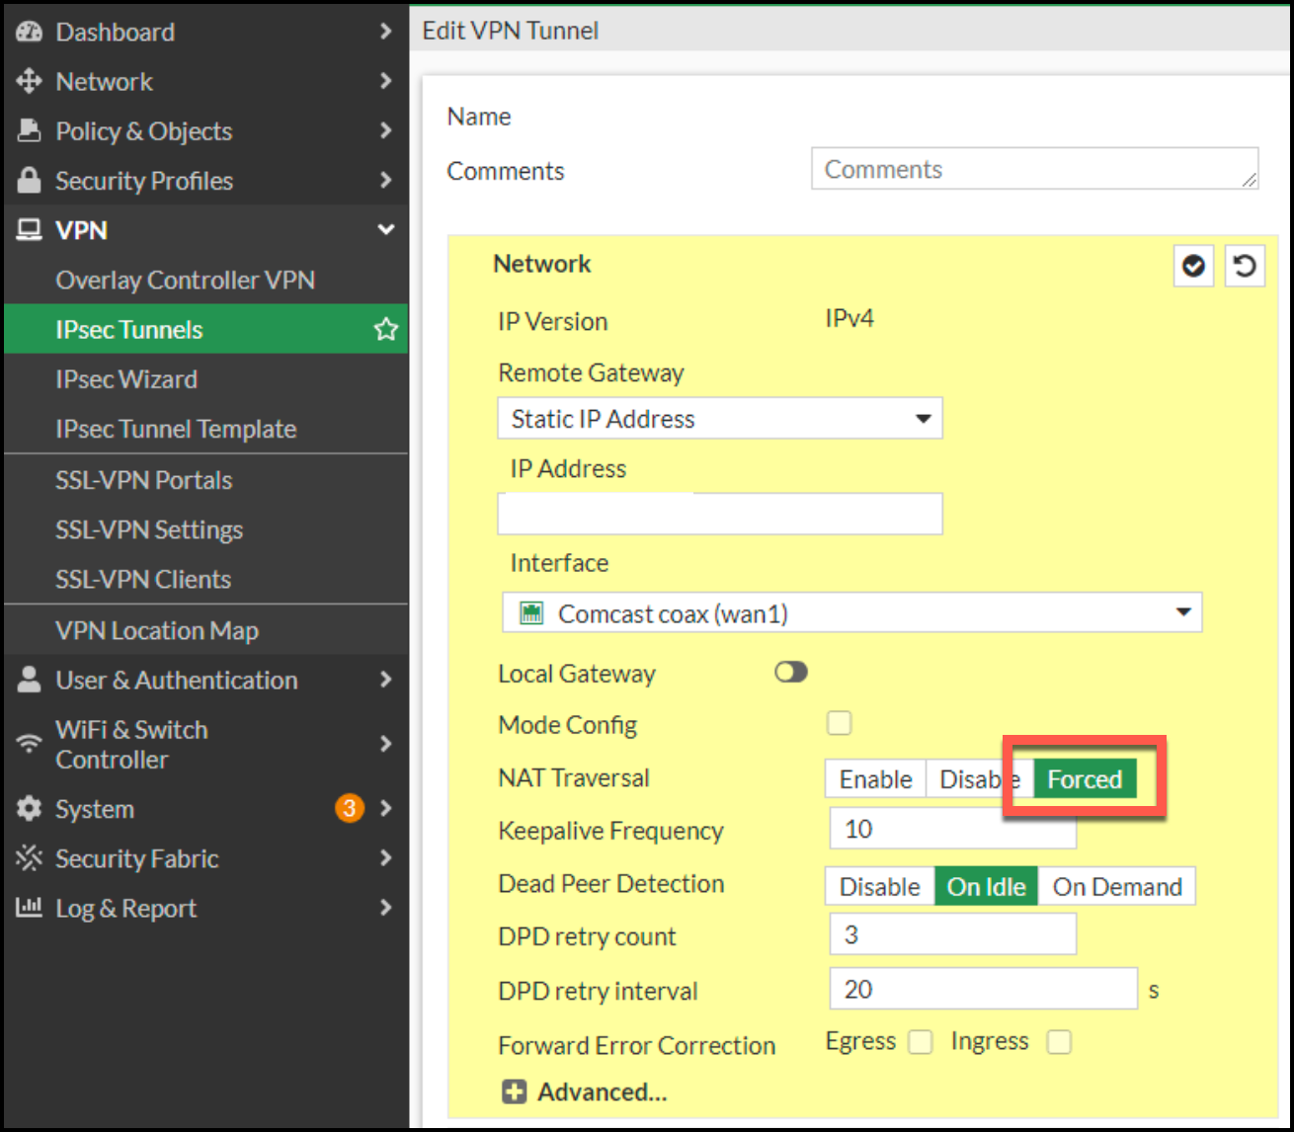This screenshot has width=1294, height=1132.
Task: Set NAT Traversal to Enable
Action: (x=876, y=778)
